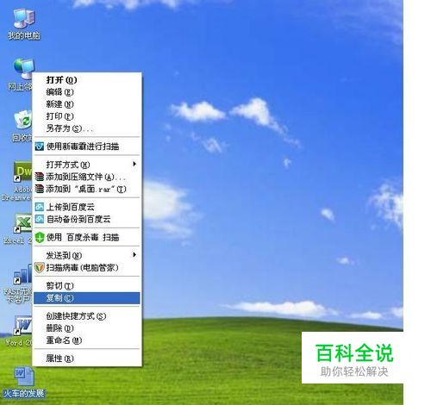This screenshot has height=405, width=431.
Task: Click the 电脑管家 shield icon
Action: tap(39, 268)
